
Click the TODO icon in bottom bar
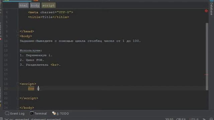pos(54,113)
